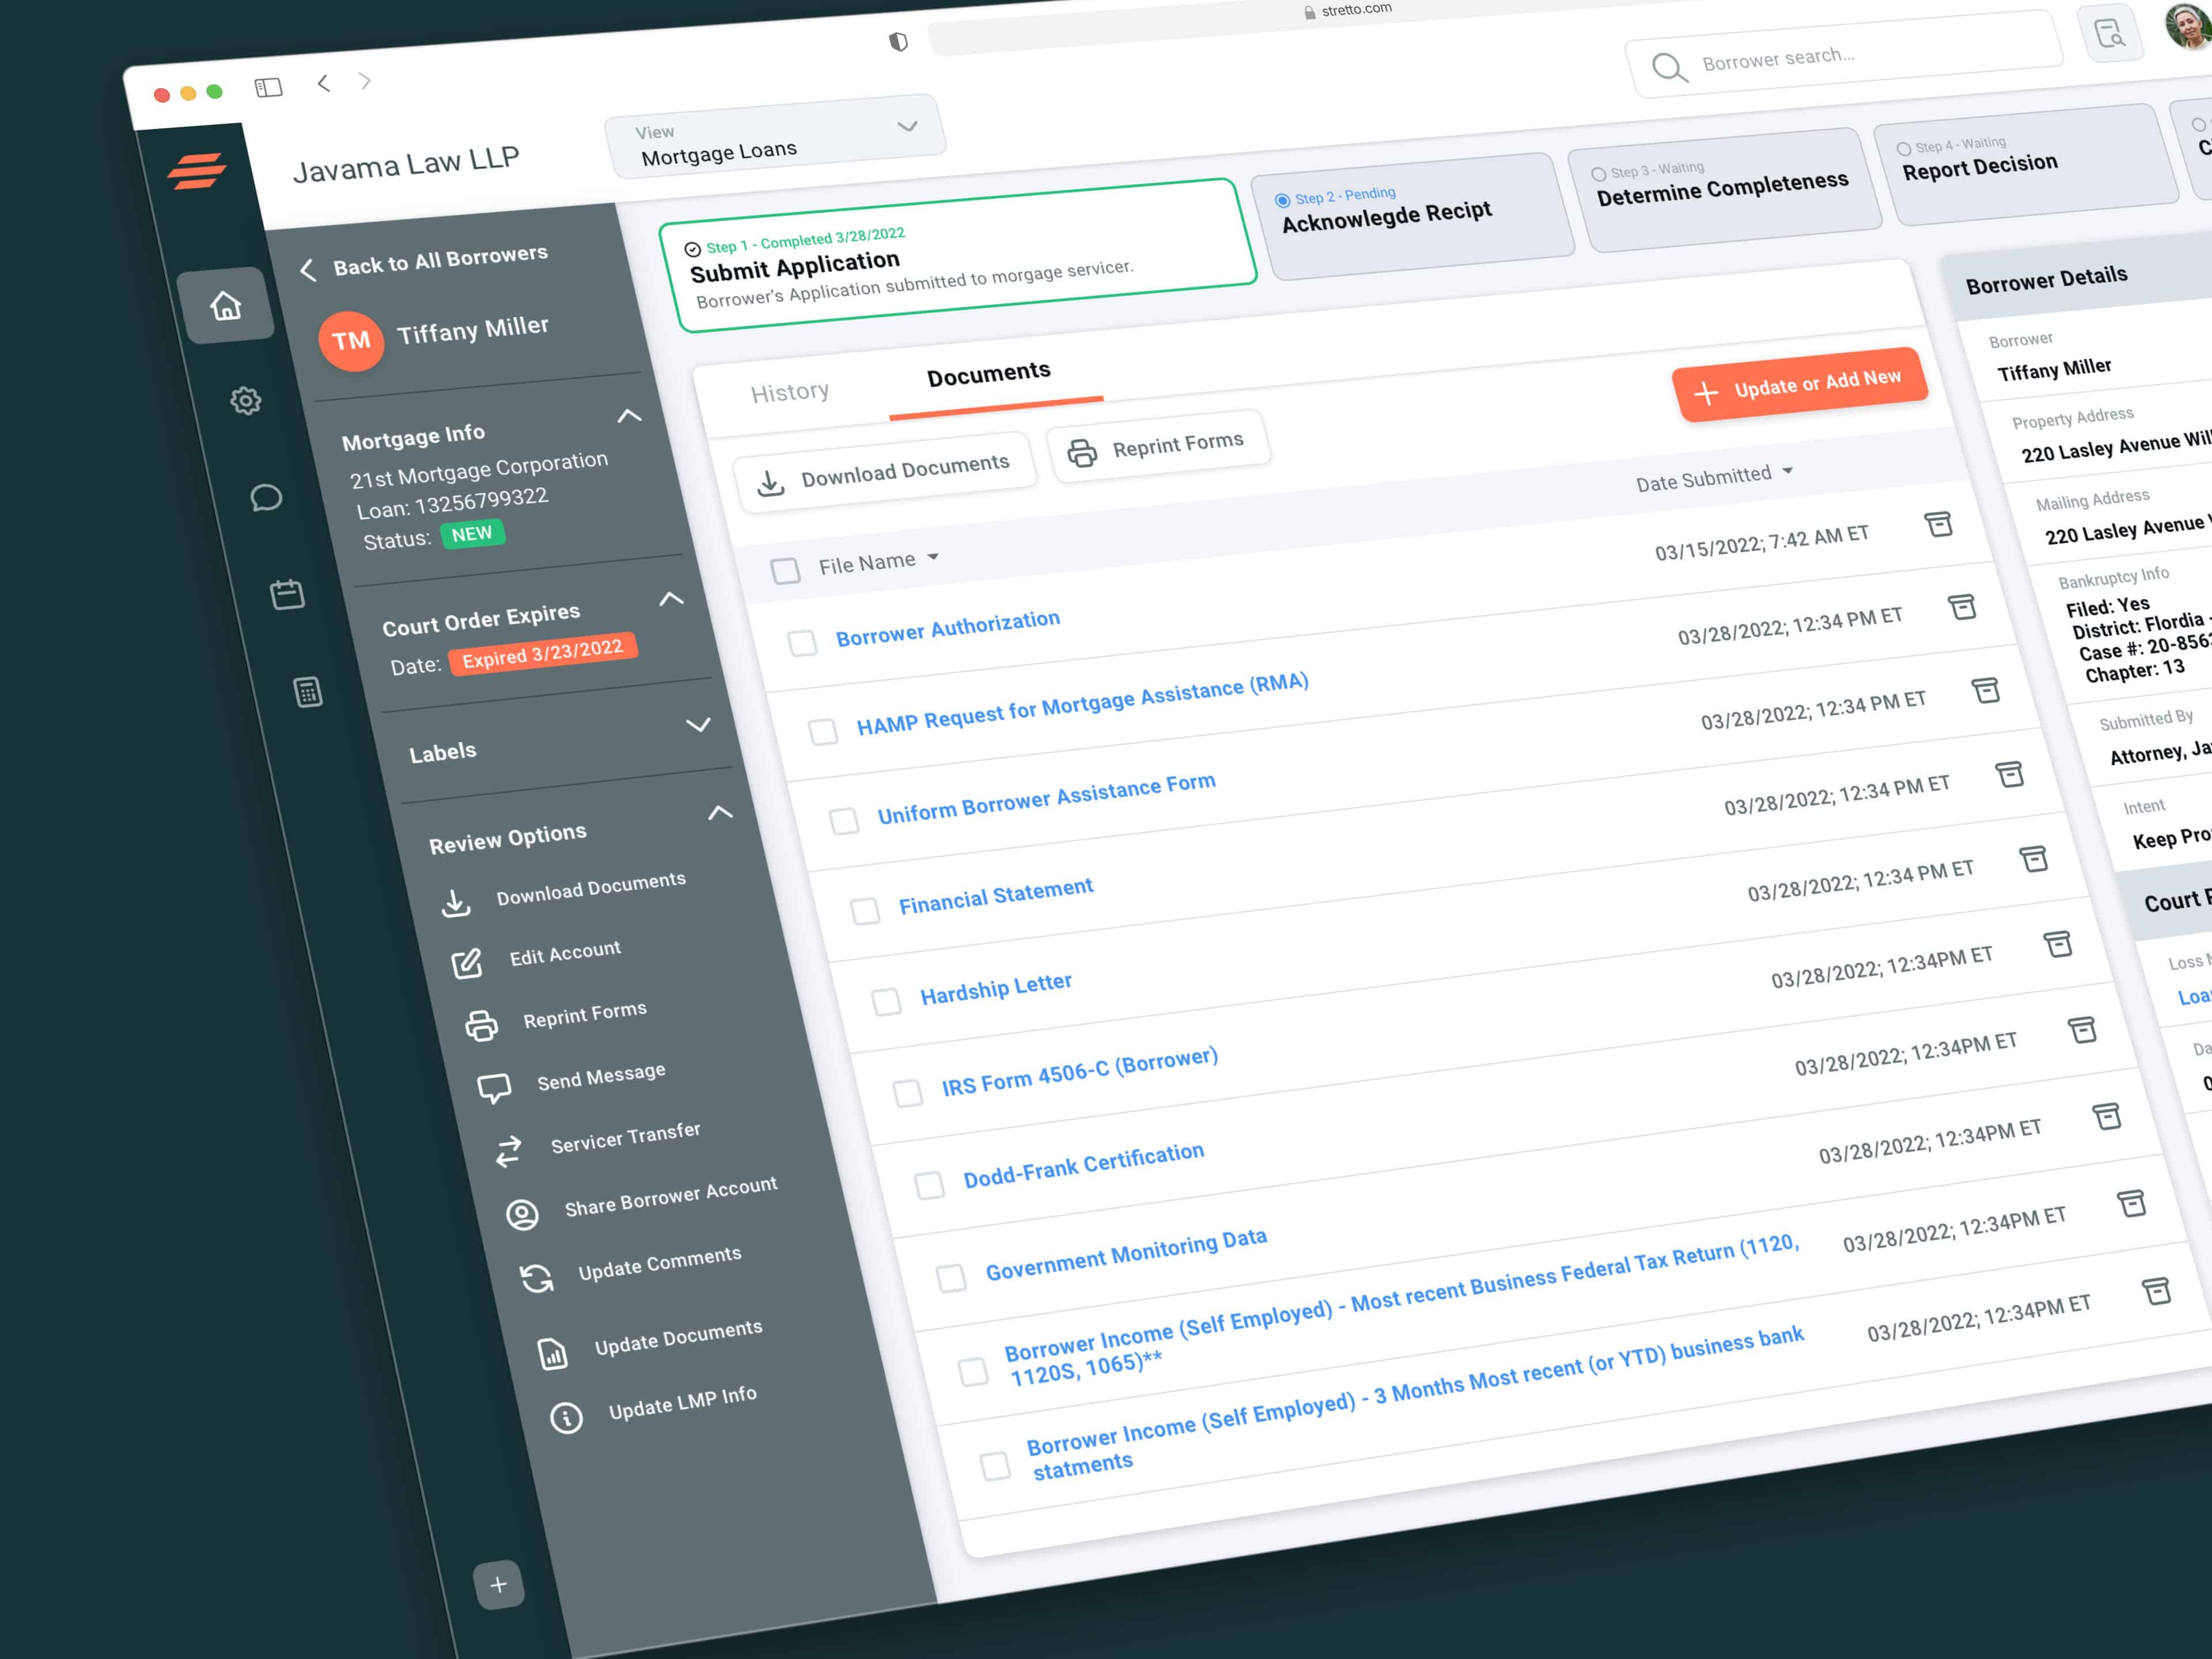The image size is (2212, 1659).
Task: Archive the Borrower Authorization document
Action: pyautogui.click(x=1938, y=524)
